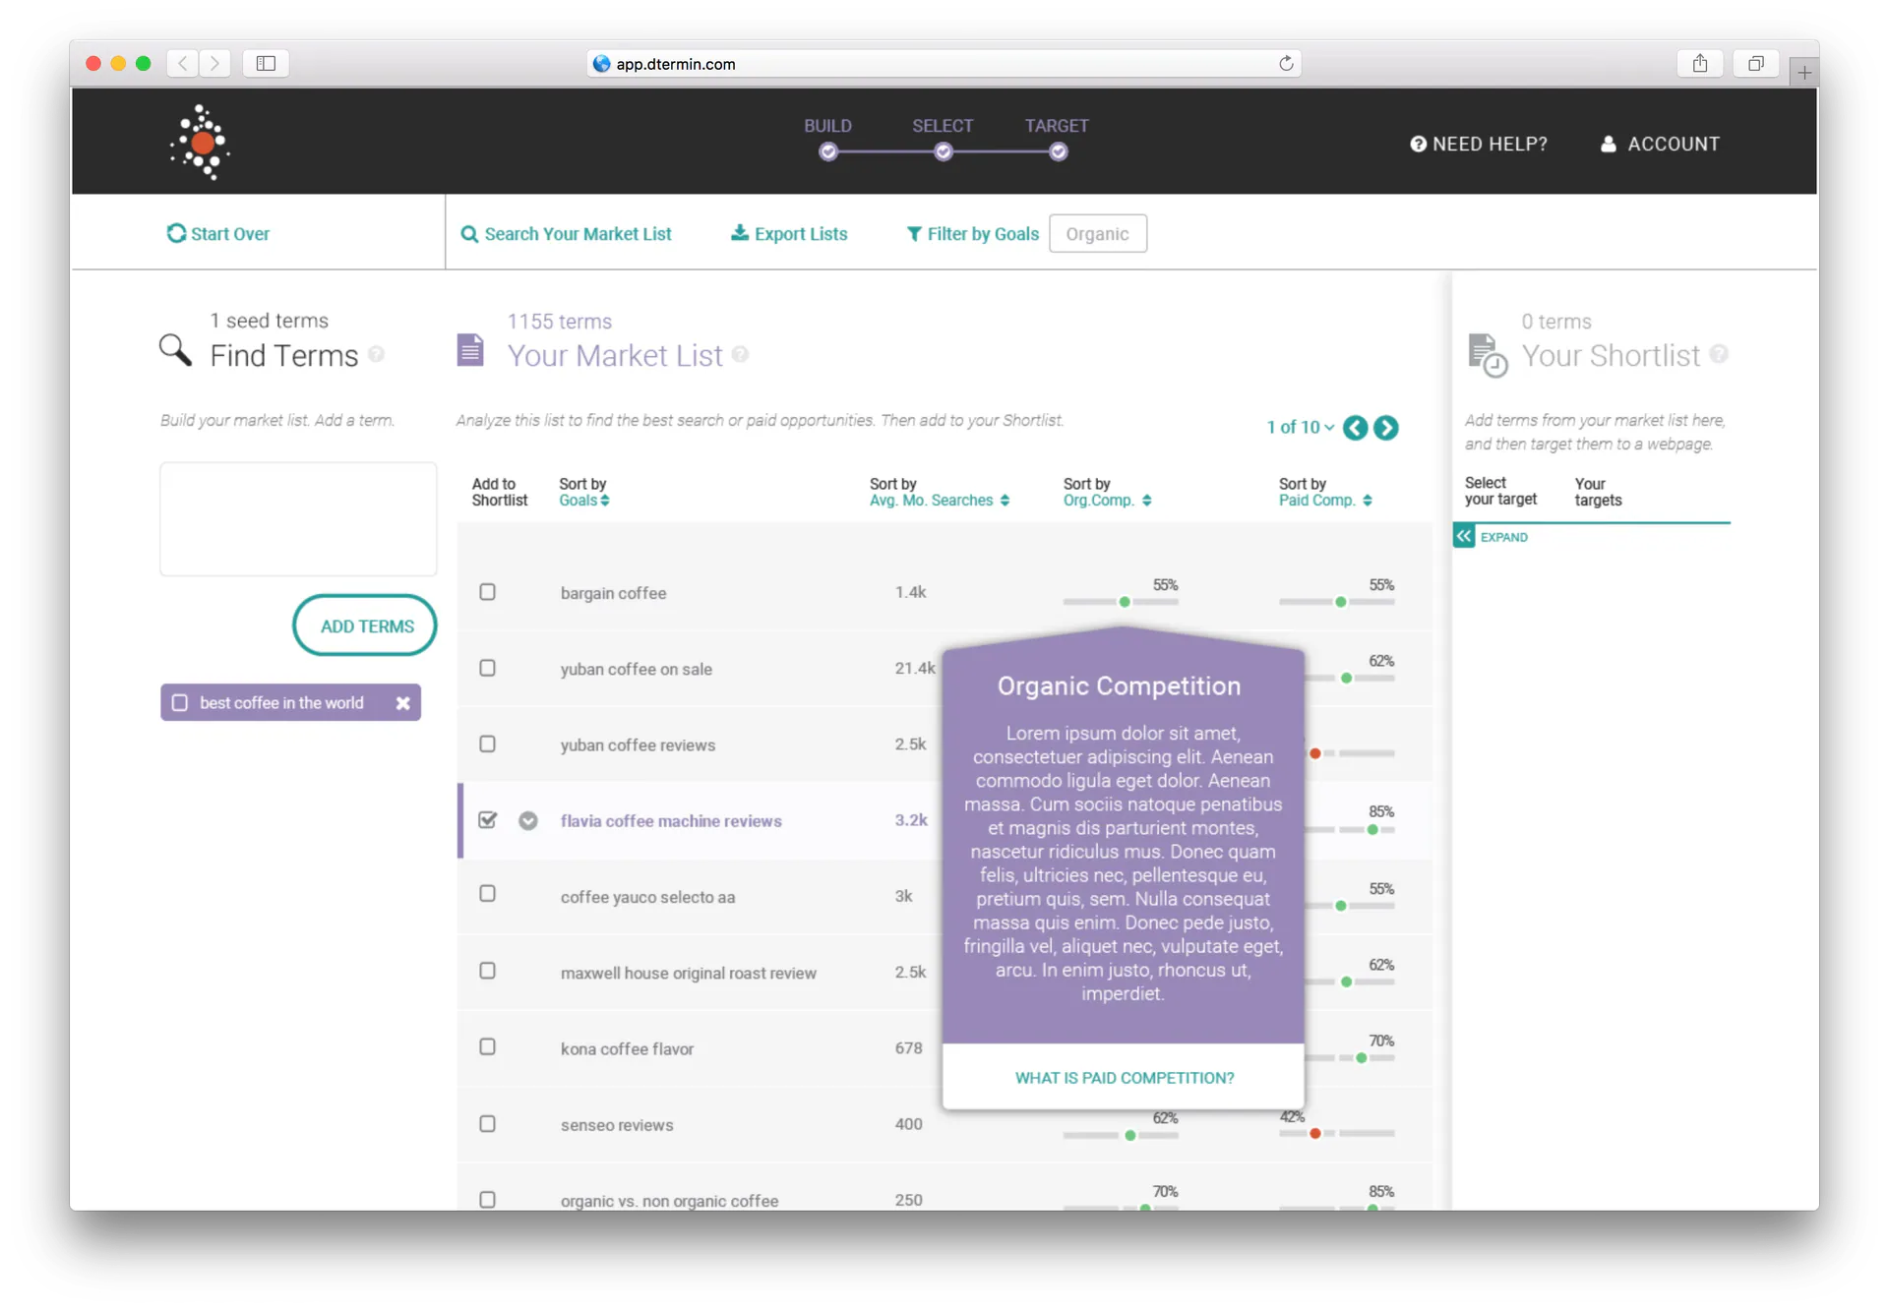This screenshot has width=1889, height=1310.
Task: Click the Filter by Goals funnel icon
Action: [914, 234]
